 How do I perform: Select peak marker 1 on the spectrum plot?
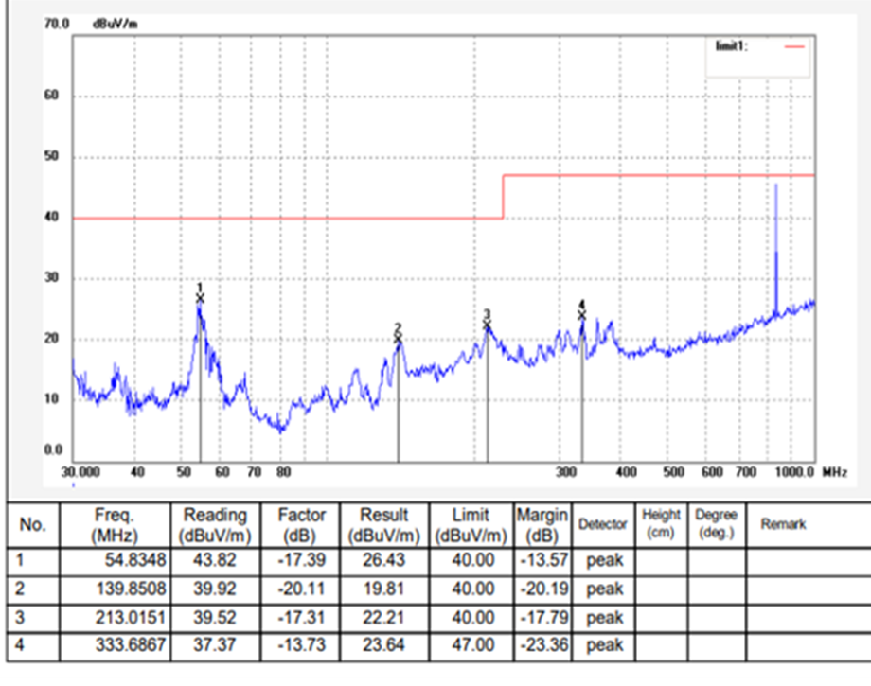tap(200, 298)
